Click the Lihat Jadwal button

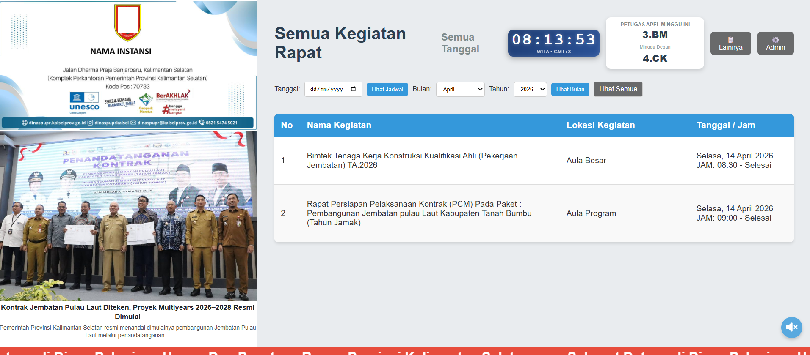[387, 89]
